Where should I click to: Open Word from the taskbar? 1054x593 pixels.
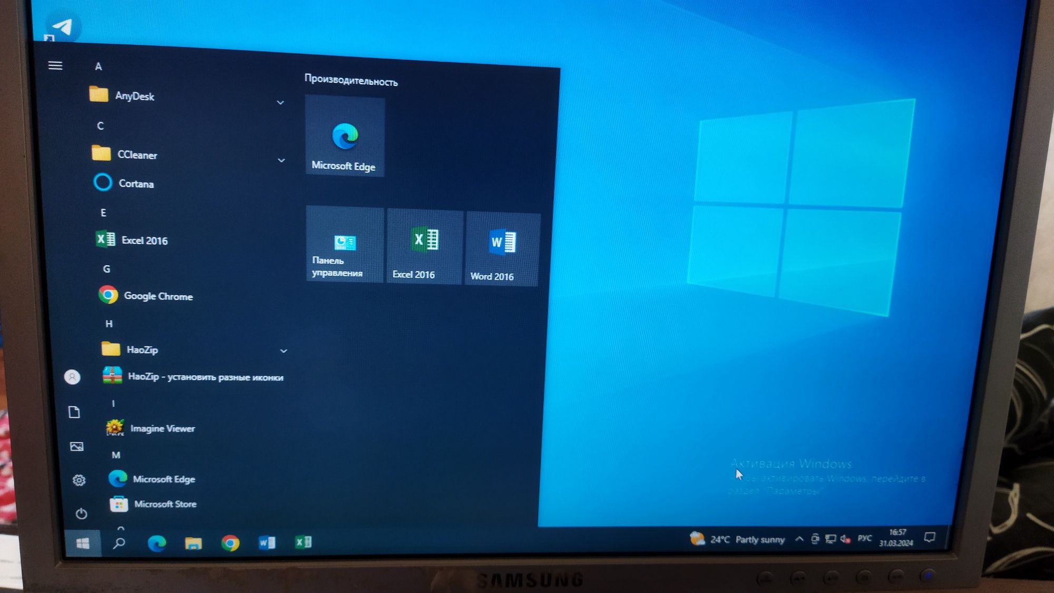tap(267, 542)
